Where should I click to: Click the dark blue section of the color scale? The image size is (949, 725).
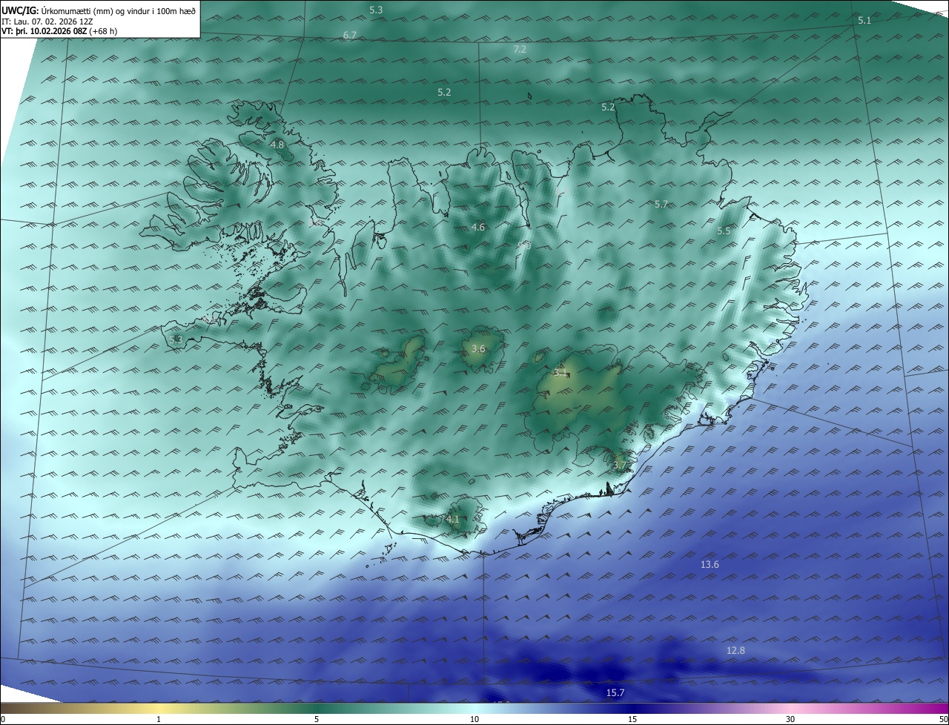point(632,708)
